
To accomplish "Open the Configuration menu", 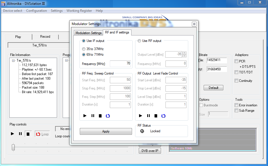I will tap(36, 11).
